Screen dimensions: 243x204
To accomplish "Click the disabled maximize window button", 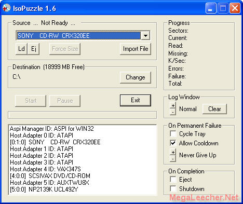I will [223, 8].
